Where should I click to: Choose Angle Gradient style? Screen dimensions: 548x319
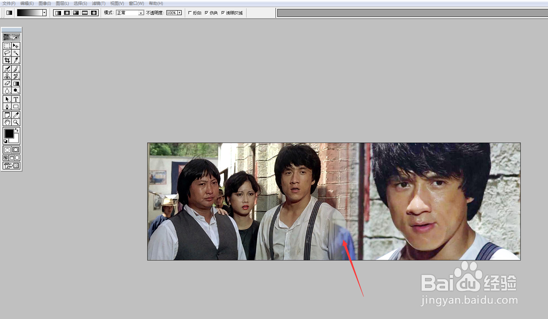[x=76, y=13]
